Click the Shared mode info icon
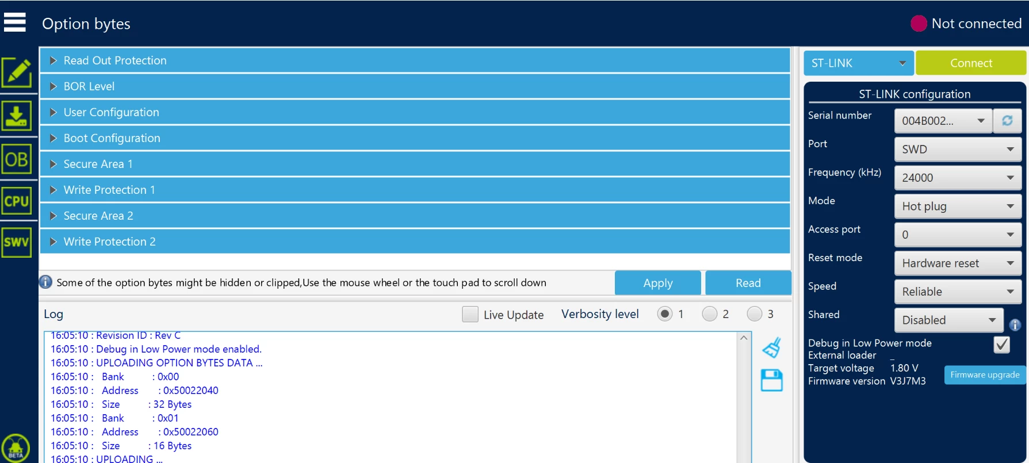The image size is (1029, 463). [1015, 325]
